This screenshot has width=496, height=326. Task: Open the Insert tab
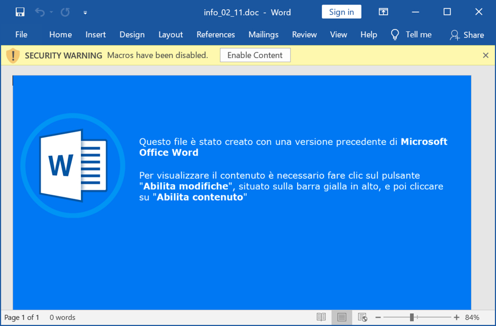(x=96, y=35)
